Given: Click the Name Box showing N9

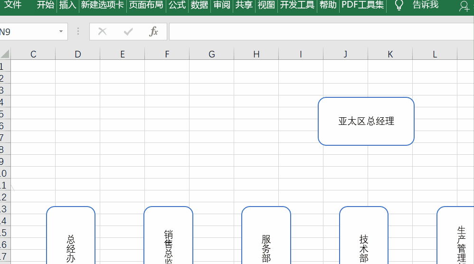Looking at the screenshot, I should click(x=28, y=31).
